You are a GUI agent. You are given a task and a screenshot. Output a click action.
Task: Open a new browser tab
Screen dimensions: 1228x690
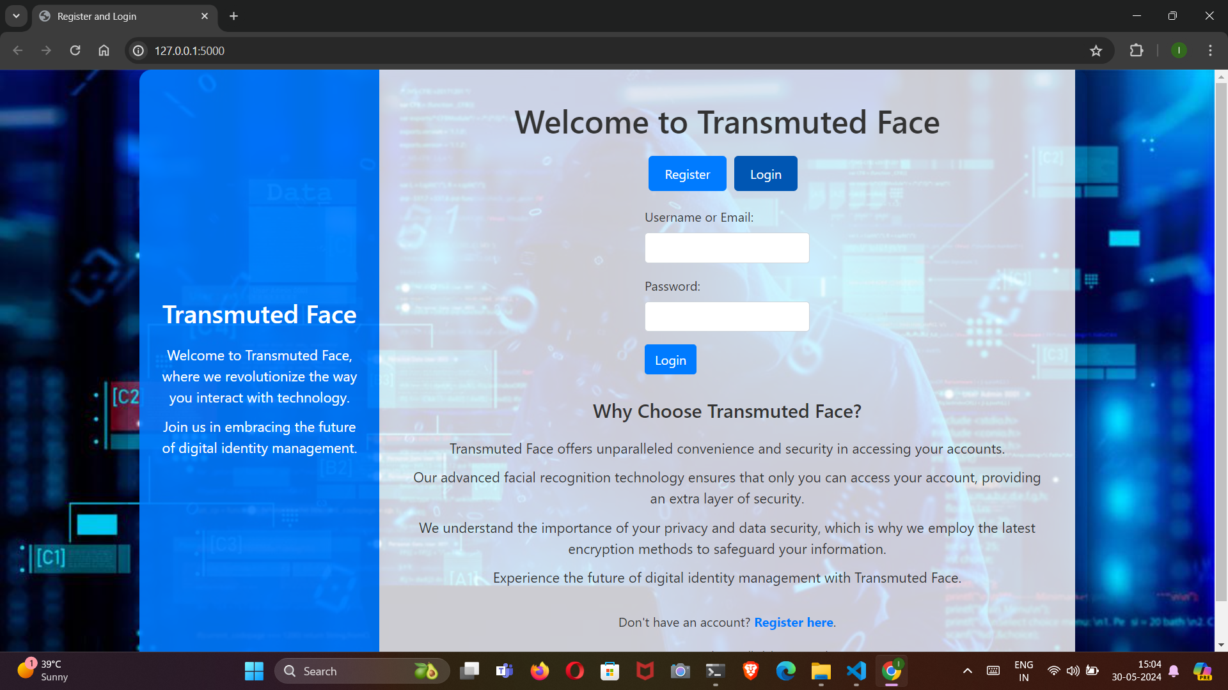tap(233, 16)
